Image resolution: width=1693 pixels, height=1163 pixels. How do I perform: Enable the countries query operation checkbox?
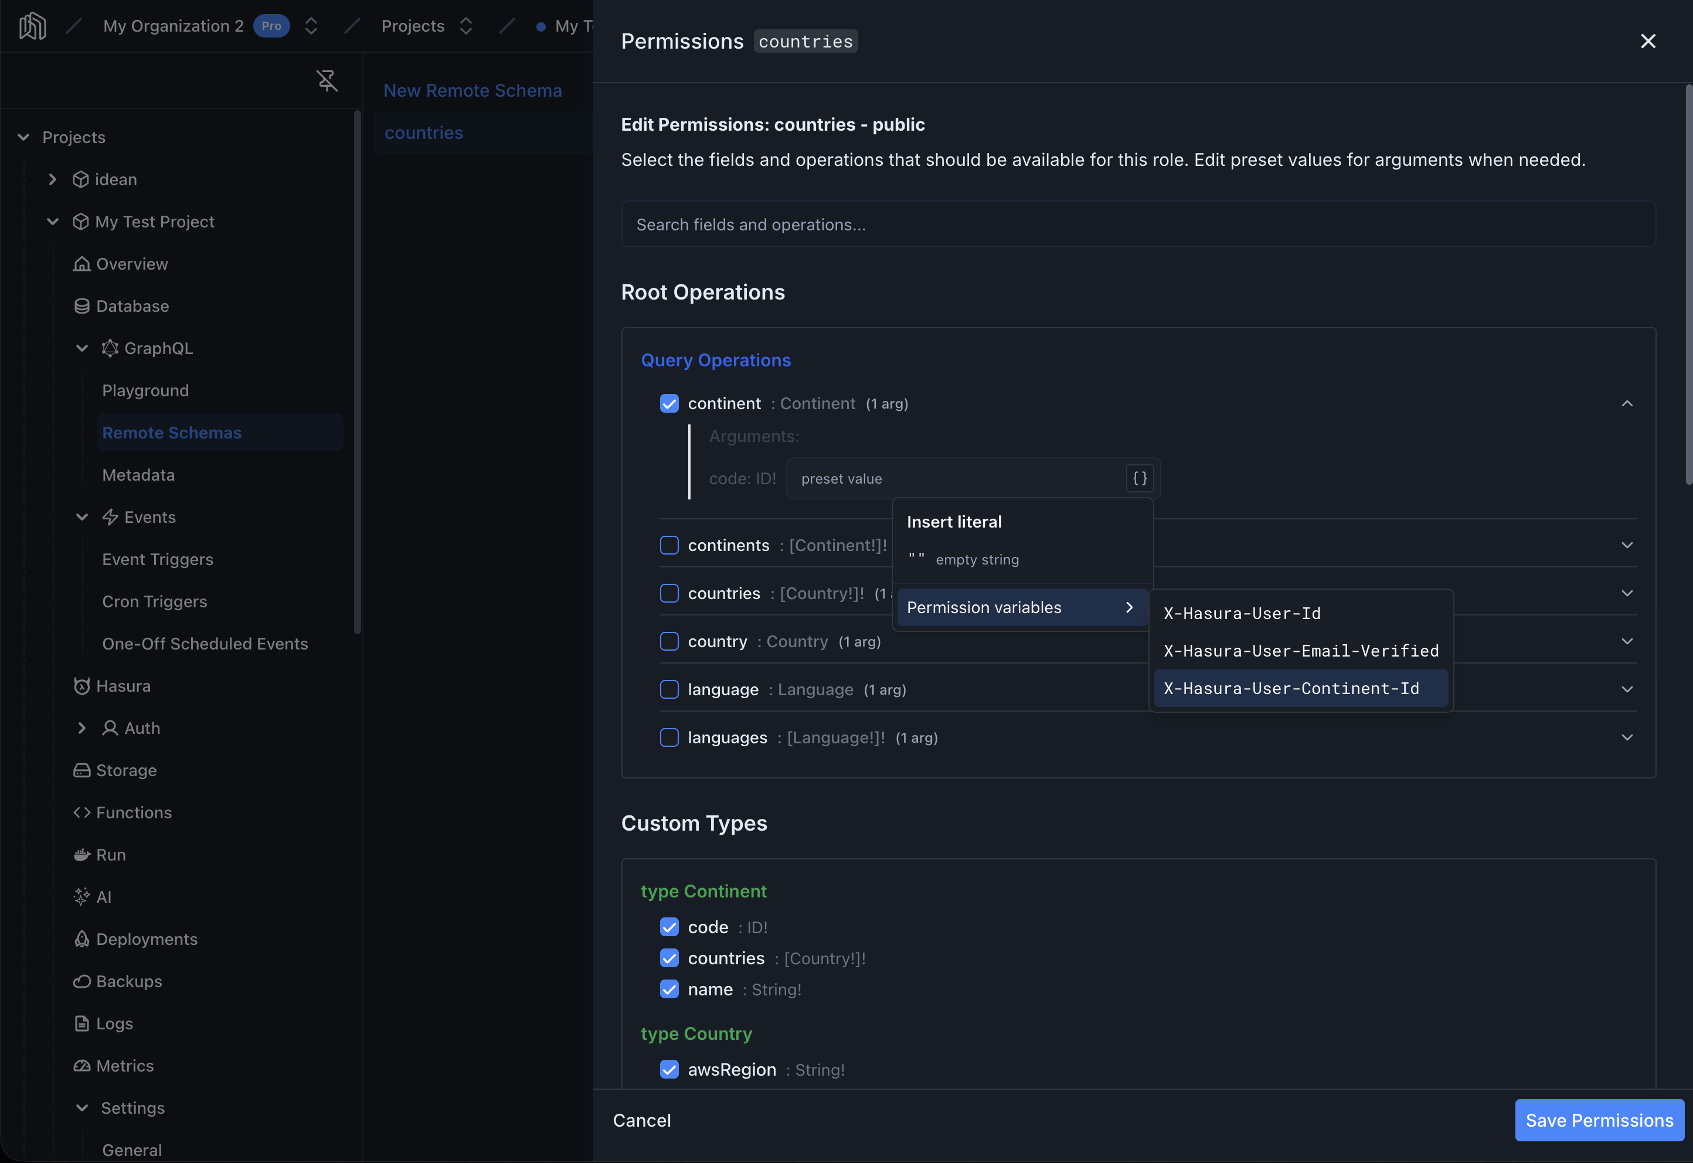pyautogui.click(x=669, y=593)
